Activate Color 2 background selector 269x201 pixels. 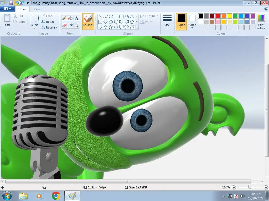192,22
